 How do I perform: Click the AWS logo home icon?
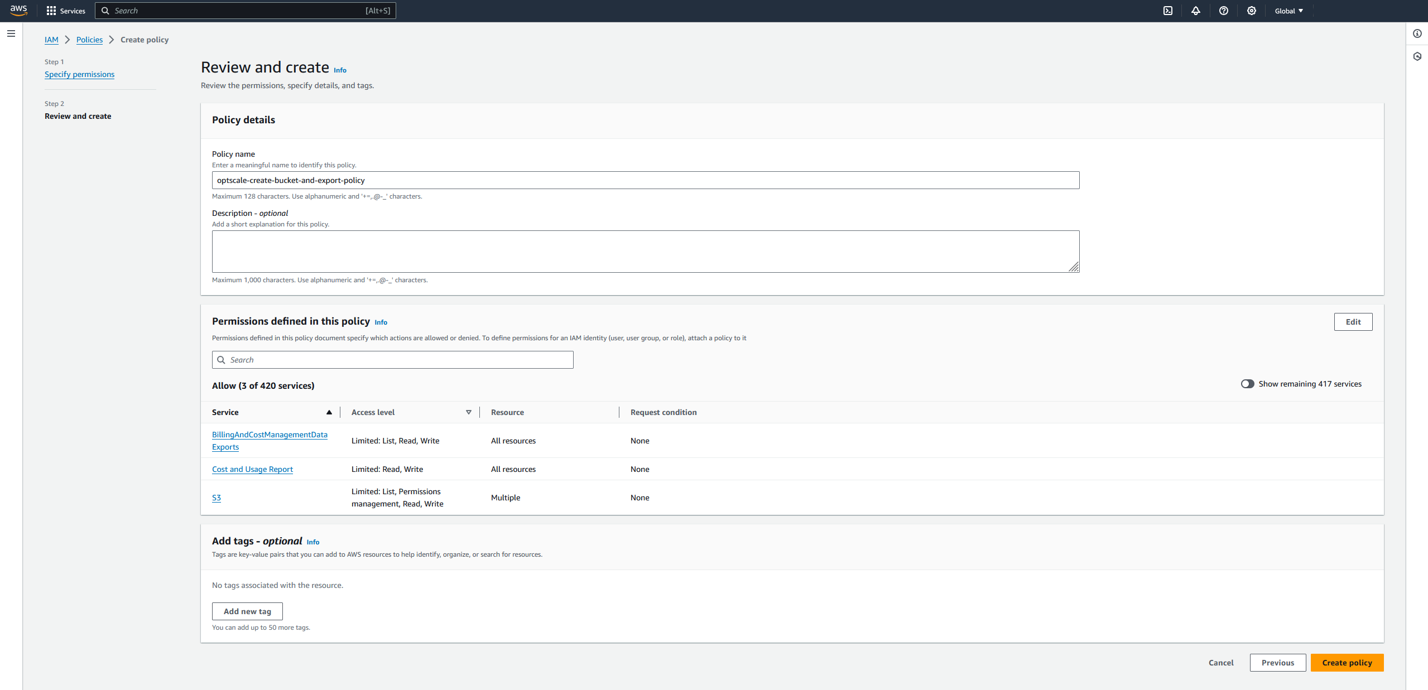click(18, 11)
